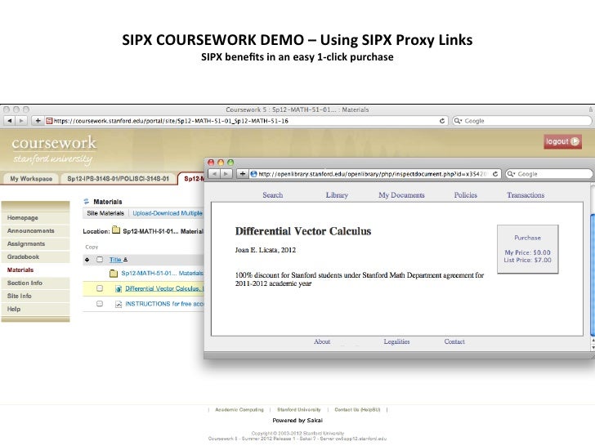The width and height of the screenshot is (595, 446).
Task: Click the logout button
Action: click(562, 141)
